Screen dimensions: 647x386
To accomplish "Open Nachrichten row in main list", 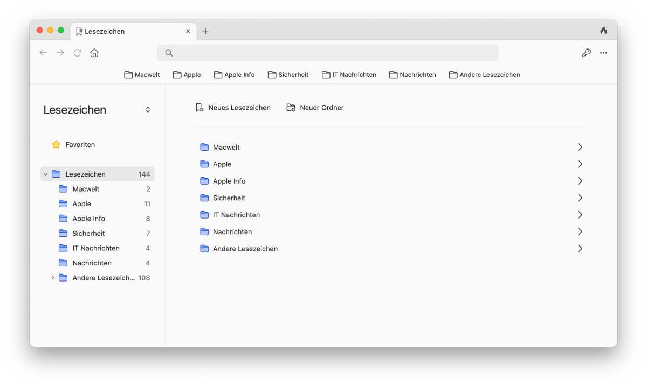I will [391, 232].
